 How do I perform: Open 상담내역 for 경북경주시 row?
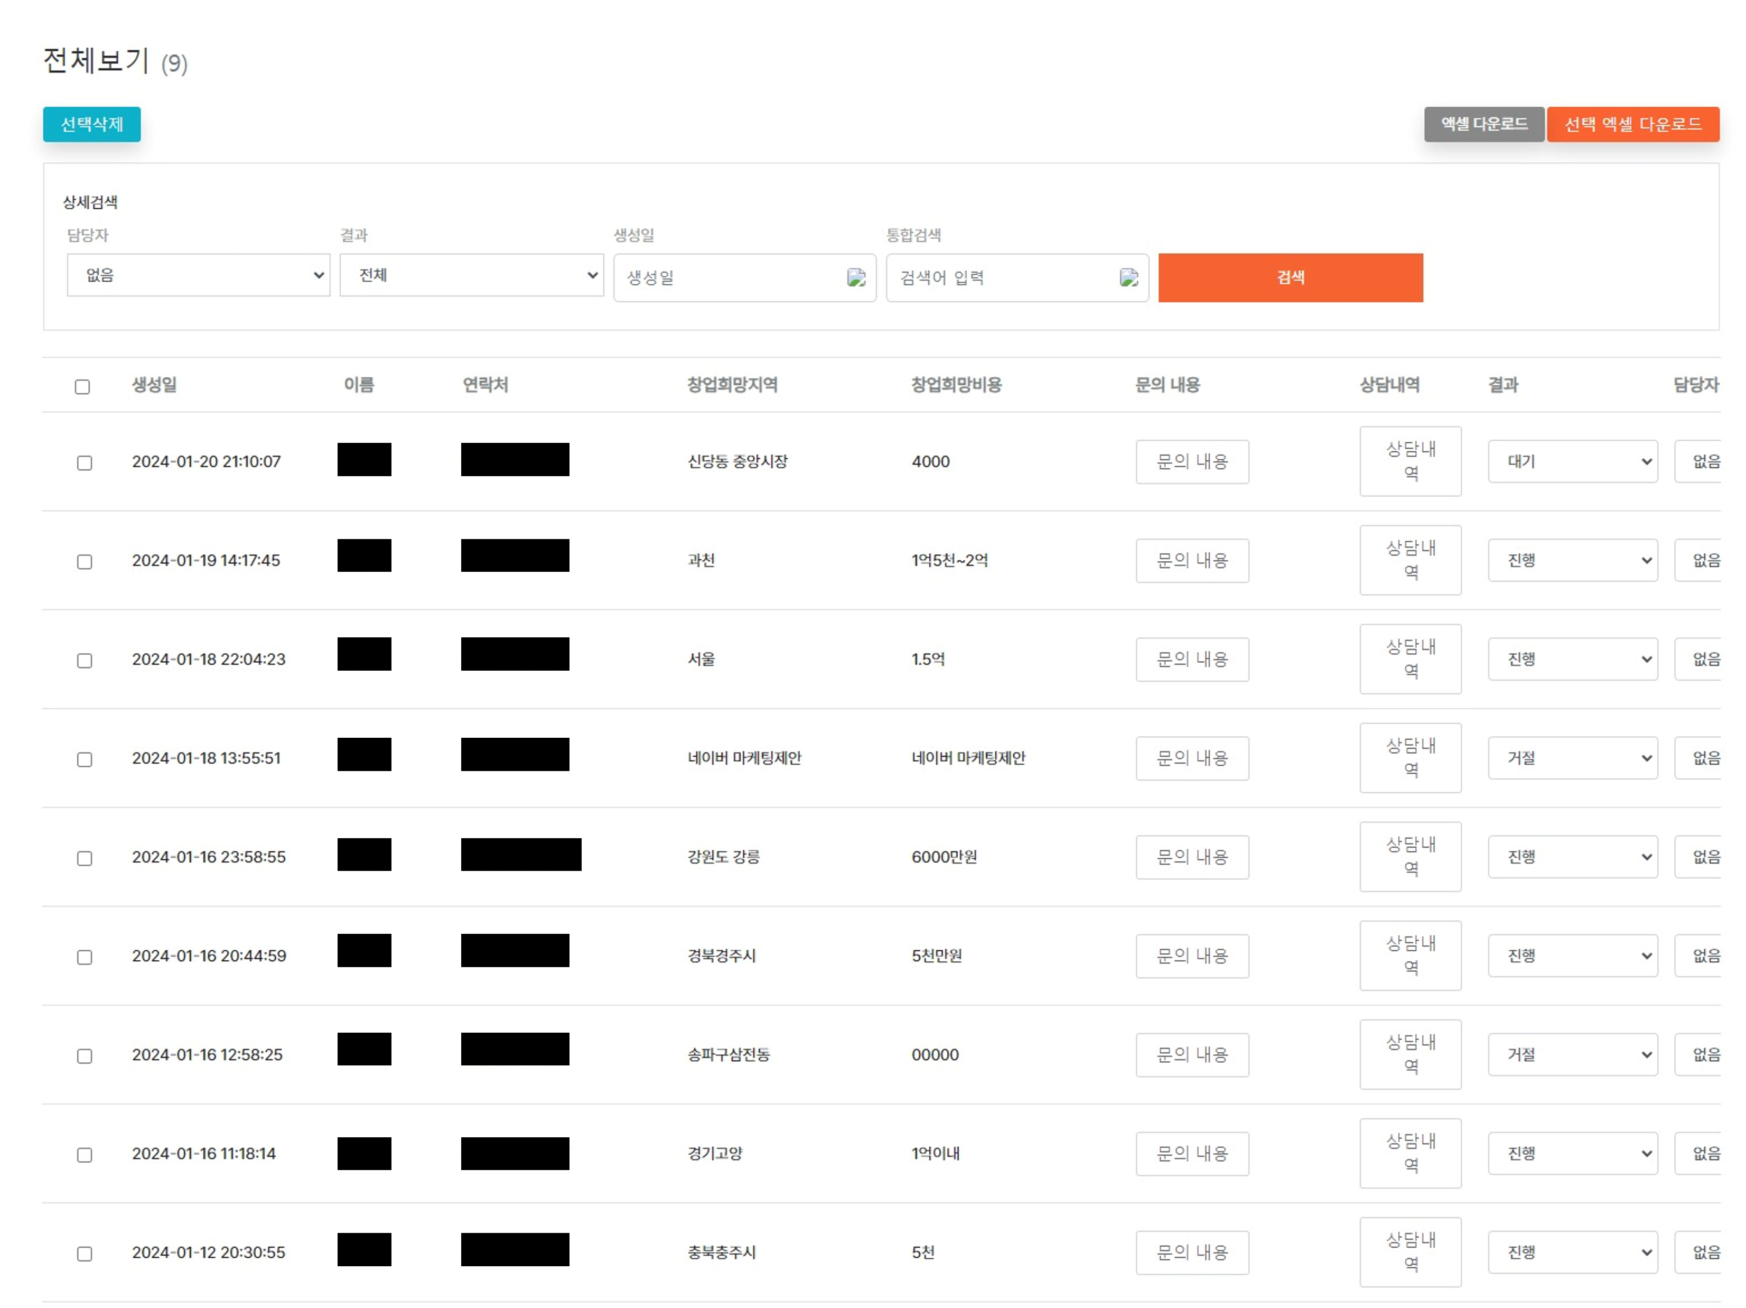(1410, 955)
